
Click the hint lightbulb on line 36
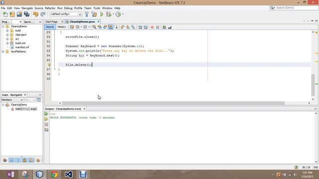(x=49, y=65)
